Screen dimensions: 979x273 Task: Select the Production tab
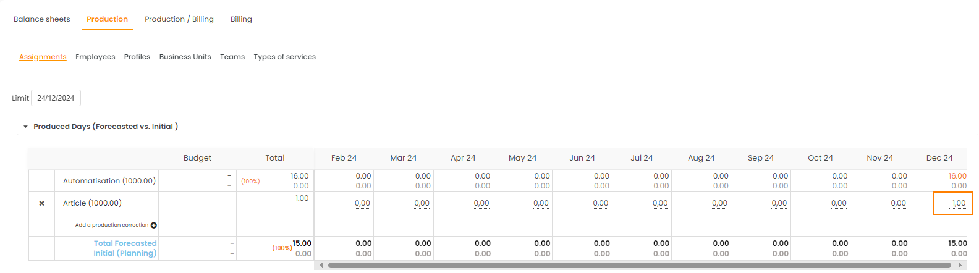point(107,19)
